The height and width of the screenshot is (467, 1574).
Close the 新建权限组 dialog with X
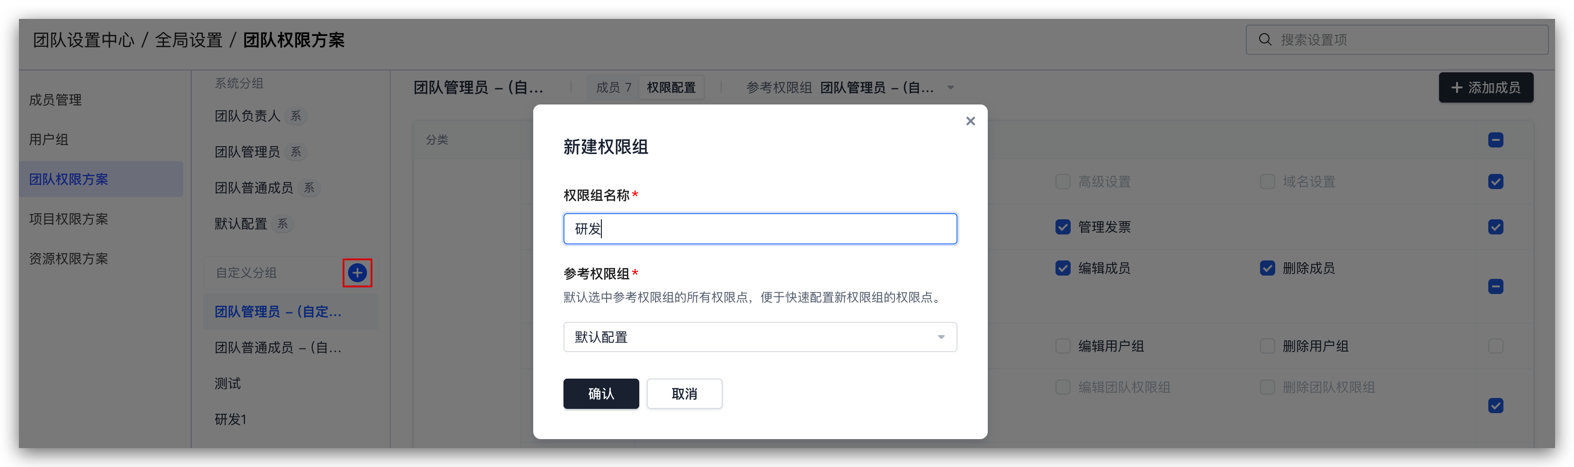click(970, 121)
